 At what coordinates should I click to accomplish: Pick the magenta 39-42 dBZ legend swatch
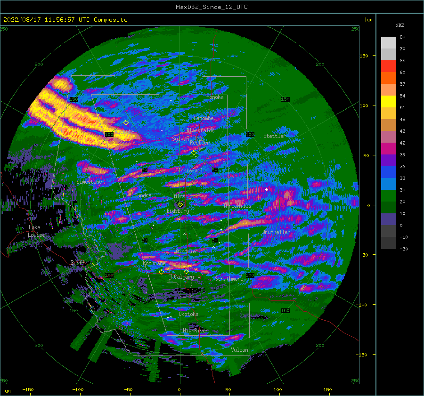tap(388, 149)
